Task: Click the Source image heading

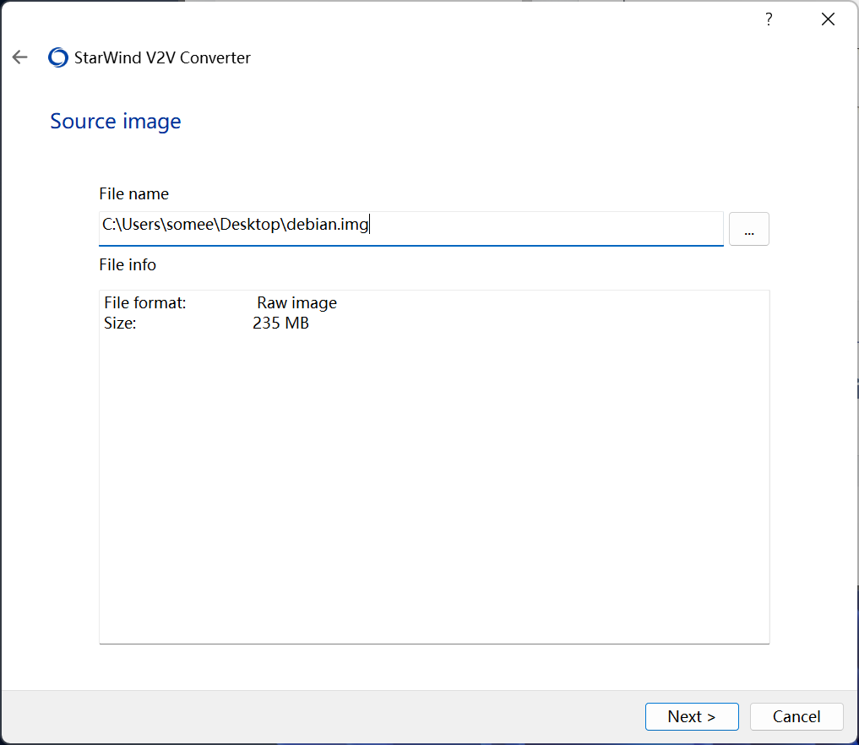Action: (116, 121)
